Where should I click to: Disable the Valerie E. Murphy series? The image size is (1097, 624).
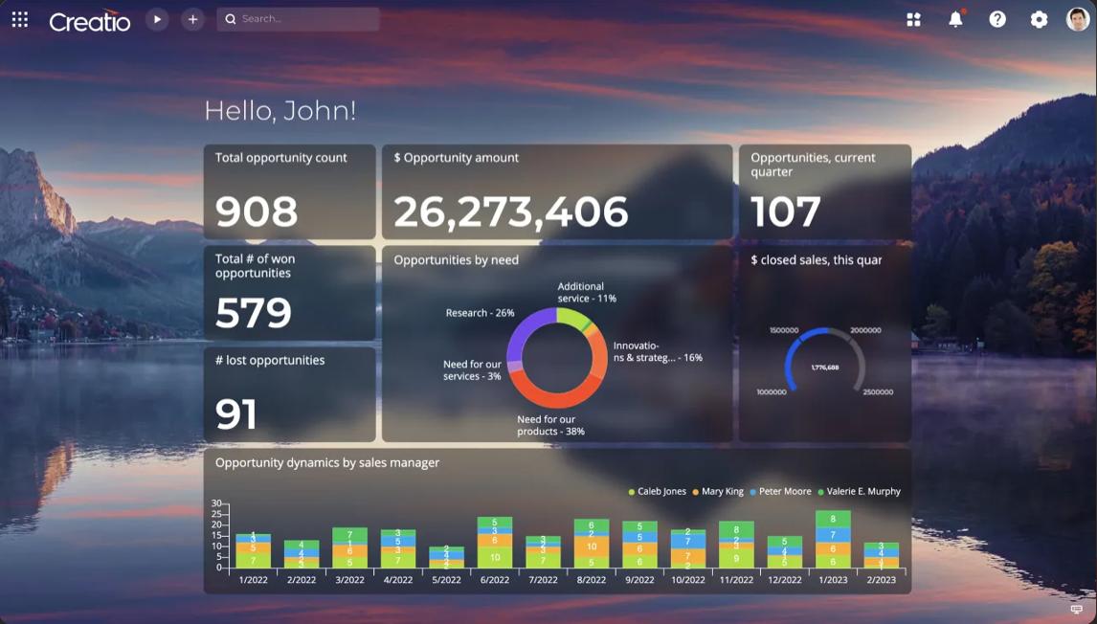coord(858,491)
